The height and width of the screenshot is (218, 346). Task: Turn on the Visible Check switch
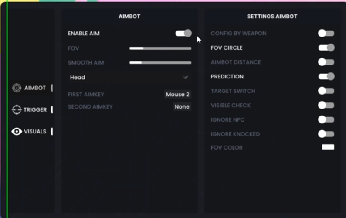pos(326,105)
